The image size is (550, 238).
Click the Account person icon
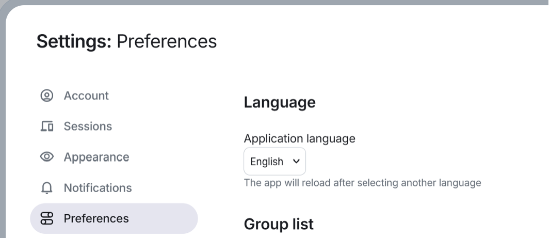tap(47, 96)
